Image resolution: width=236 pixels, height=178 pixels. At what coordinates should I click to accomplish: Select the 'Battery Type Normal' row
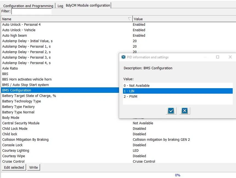(60, 112)
